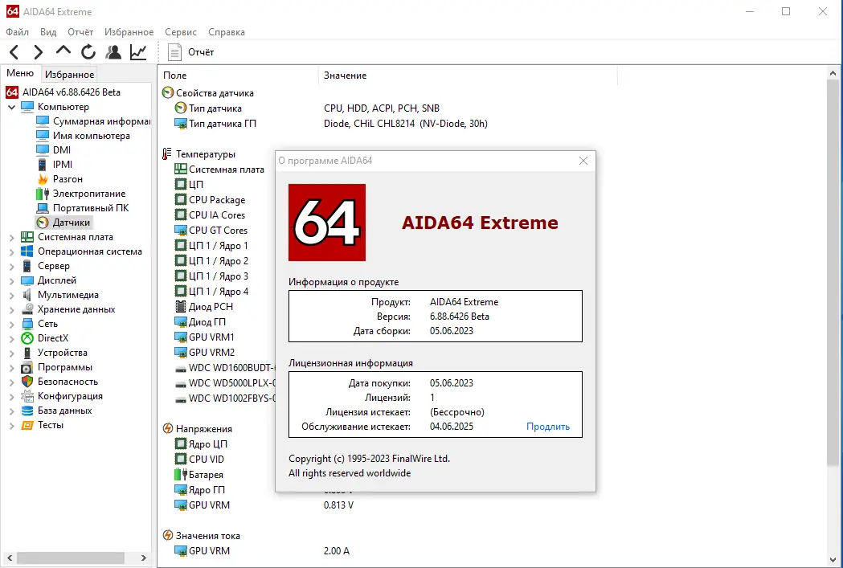The image size is (843, 568).
Task: Click the Тесты benchmark icon
Action: [x=27, y=426]
